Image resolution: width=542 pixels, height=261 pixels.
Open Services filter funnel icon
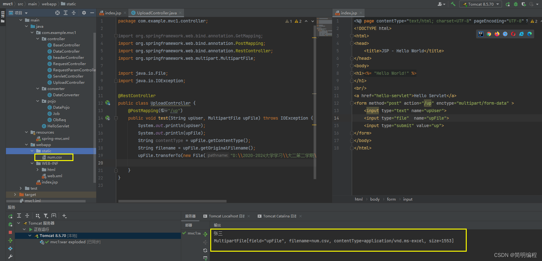point(46,216)
